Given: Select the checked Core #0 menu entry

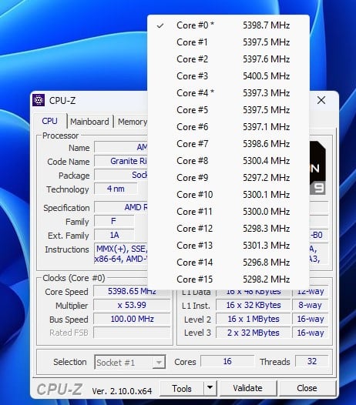Looking at the screenshot, I should 228,25.
